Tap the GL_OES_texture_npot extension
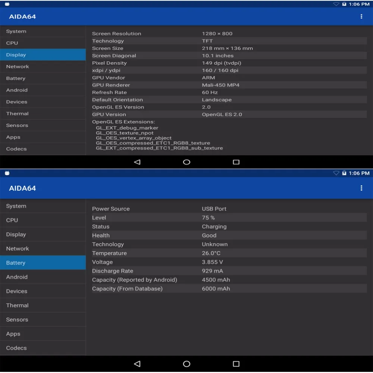373x373 pixels. click(125, 133)
